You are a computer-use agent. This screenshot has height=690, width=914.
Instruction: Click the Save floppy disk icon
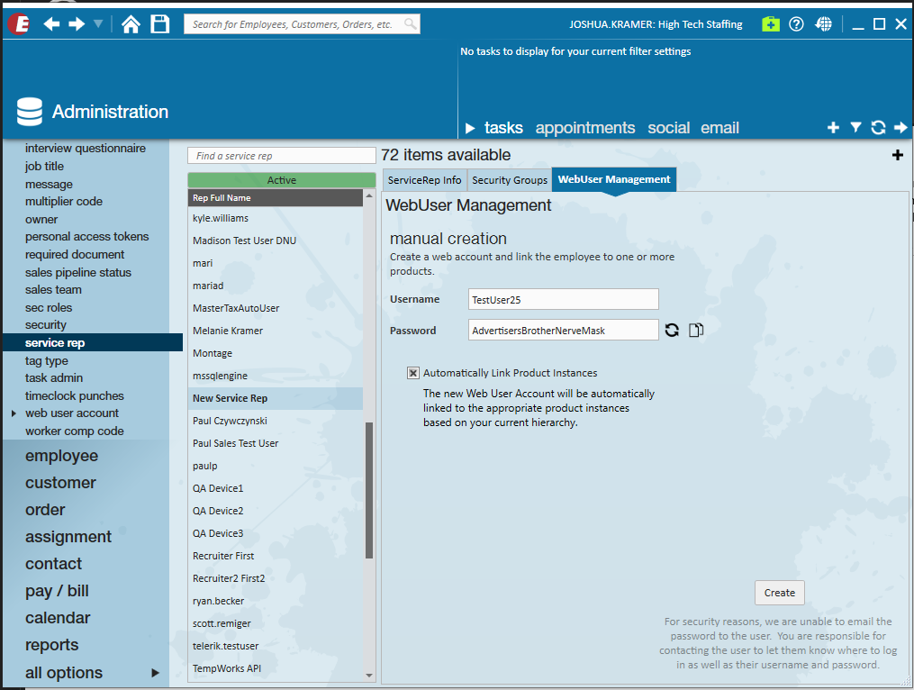pos(159,24)
